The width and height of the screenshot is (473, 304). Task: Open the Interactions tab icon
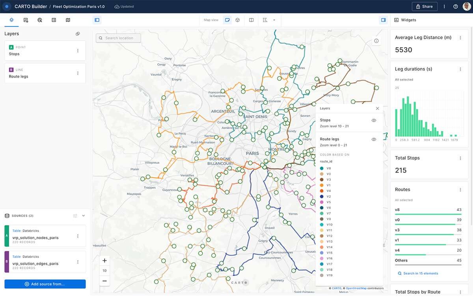[x=40, y=20]
